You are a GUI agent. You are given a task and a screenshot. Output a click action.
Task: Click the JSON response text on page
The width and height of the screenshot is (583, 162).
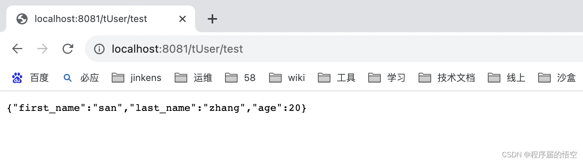[x=157, y=108]
